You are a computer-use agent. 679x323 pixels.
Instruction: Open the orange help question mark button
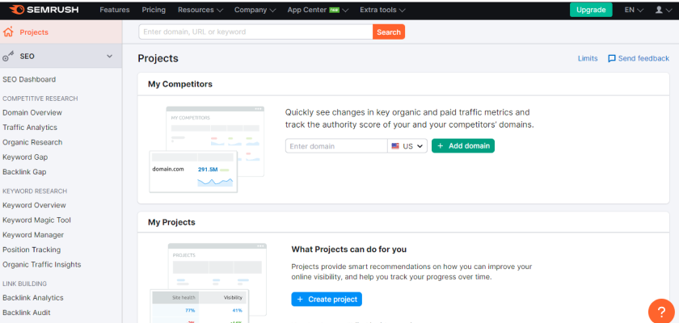point(661,309)
